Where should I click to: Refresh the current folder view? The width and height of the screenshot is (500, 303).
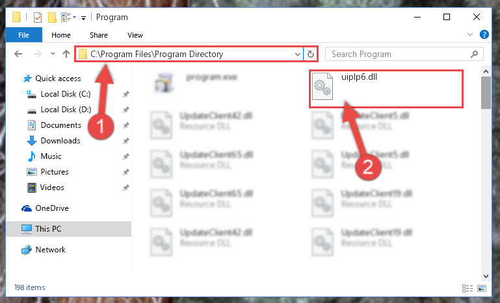(x=311, y=54)
